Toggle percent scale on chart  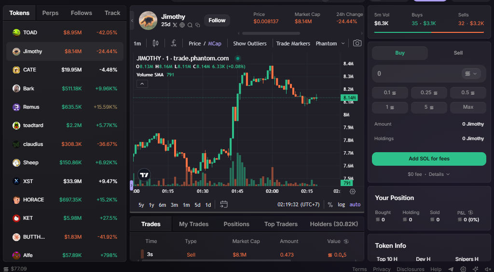[x=330, y=205]
